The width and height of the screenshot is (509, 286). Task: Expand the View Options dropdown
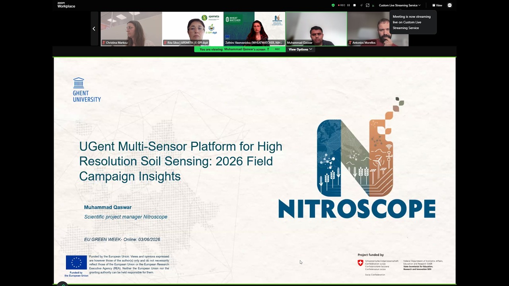pos(300,49)
